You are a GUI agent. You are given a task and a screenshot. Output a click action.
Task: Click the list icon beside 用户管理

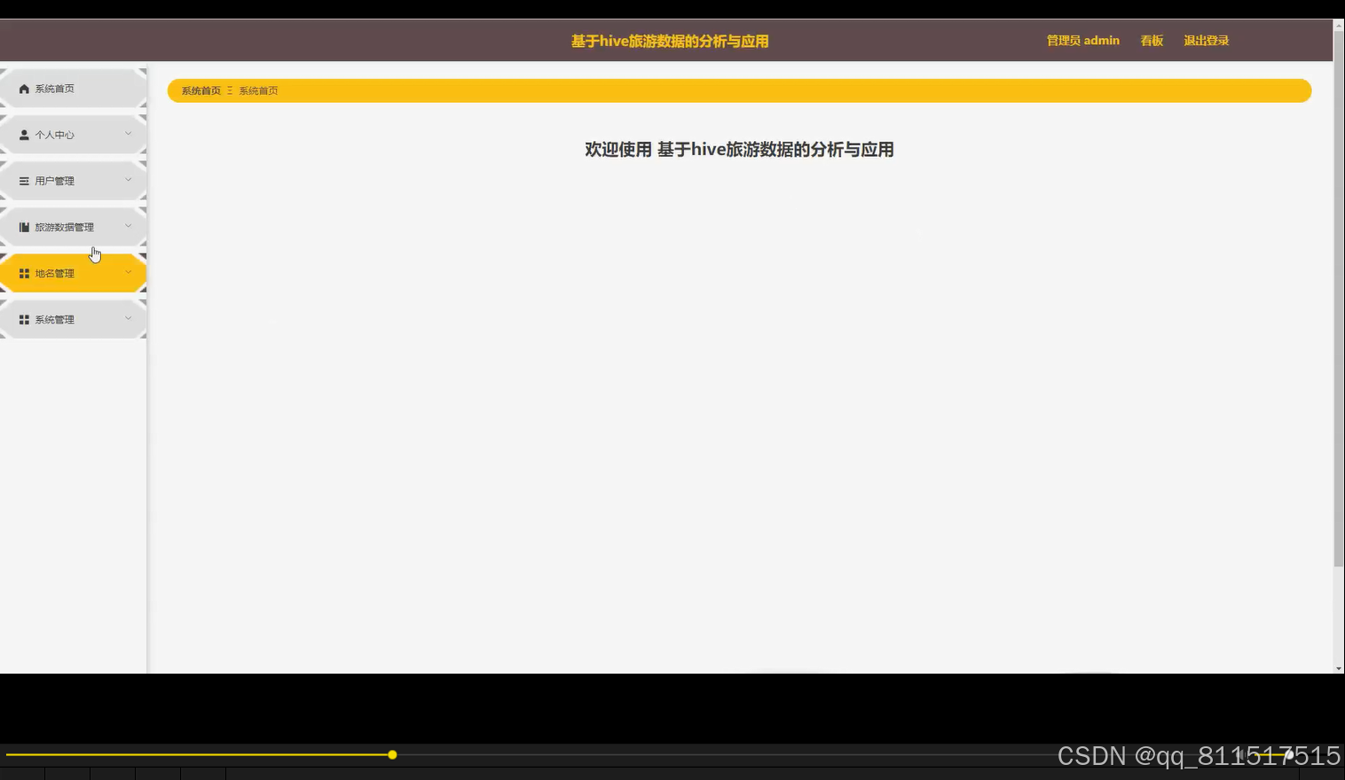24,180
